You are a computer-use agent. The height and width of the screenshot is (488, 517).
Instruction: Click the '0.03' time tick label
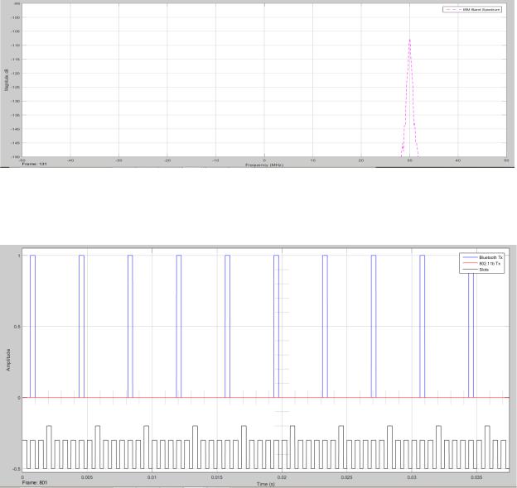(x=412, y=476)
